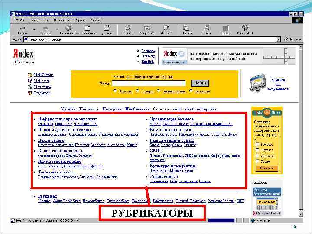Click the Home (Домой) toolbar icon
312x234 pixels.
[107, 28]
